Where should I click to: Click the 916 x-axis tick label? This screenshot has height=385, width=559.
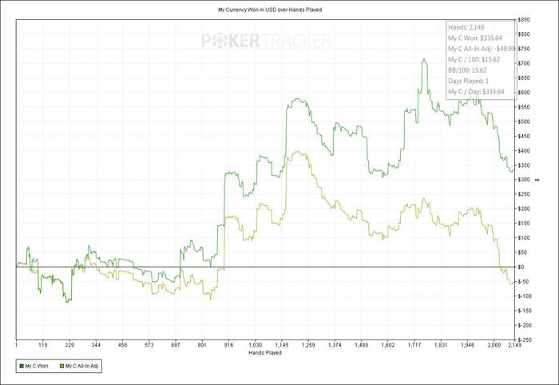[x=228, y=345]
